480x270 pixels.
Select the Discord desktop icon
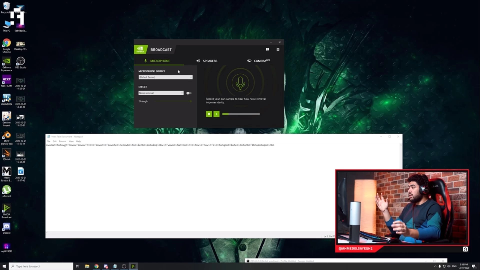pos(6,228)
